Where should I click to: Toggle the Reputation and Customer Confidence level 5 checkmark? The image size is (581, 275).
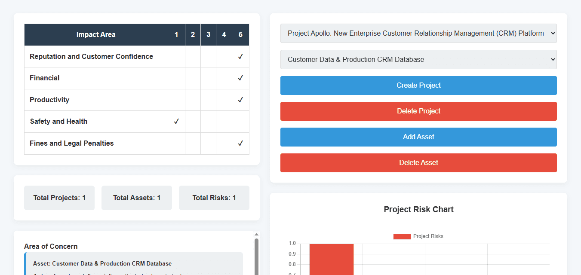pos(240,56)
